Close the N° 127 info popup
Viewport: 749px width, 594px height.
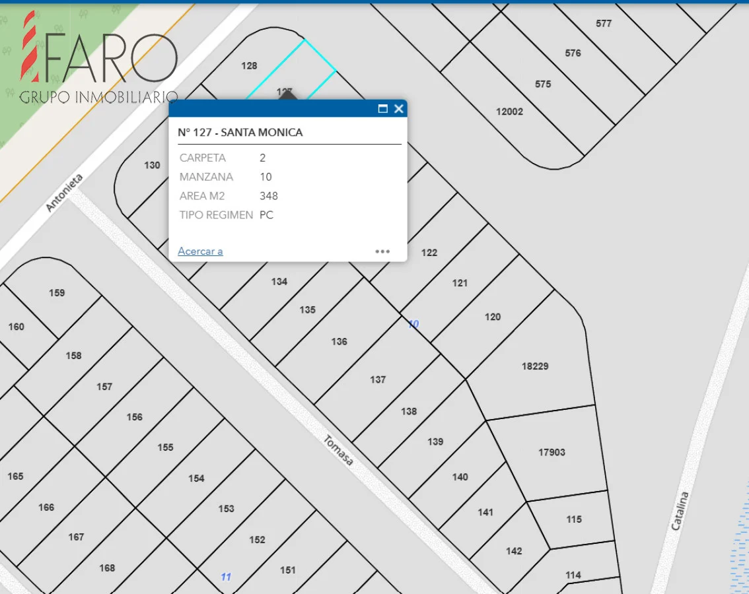point(398,109)
